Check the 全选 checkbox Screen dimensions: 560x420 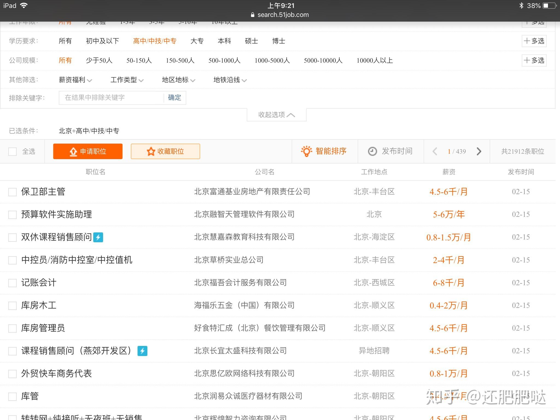click(x=13, y=151)
